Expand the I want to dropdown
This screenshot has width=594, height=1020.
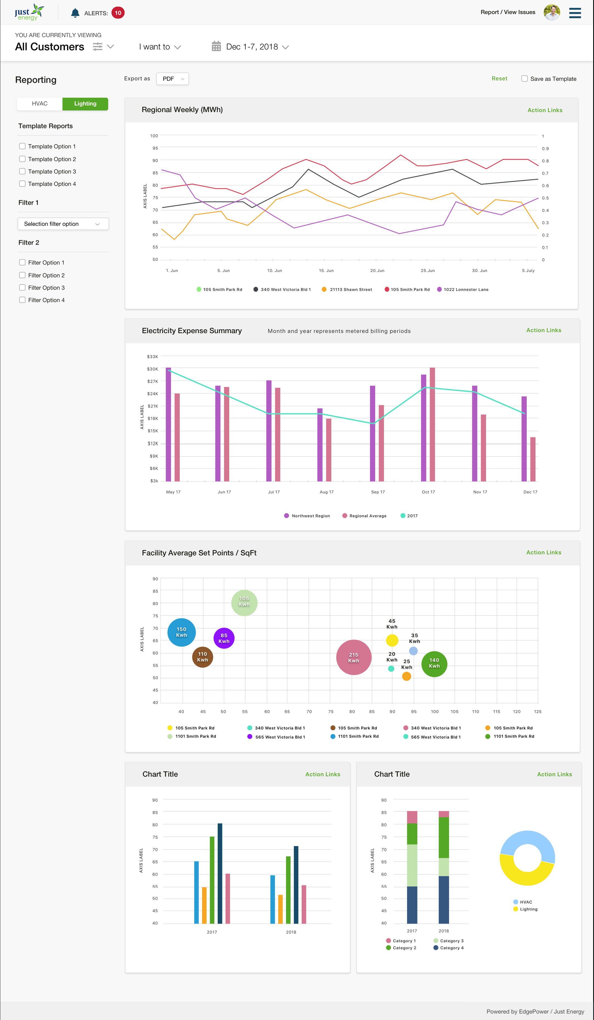pos(160,47)
